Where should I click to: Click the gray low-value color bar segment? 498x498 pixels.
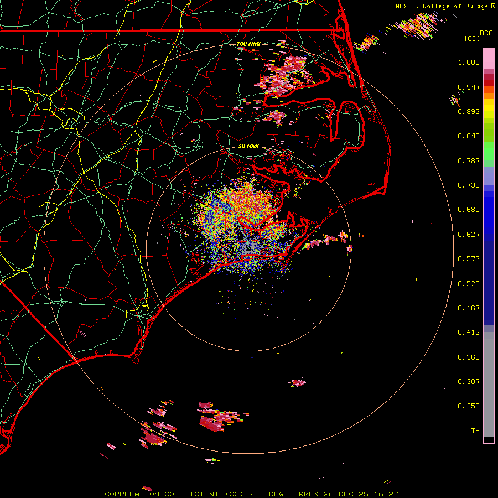point(489,385)
